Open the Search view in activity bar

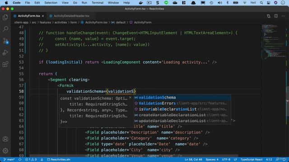tap(5, 29)
